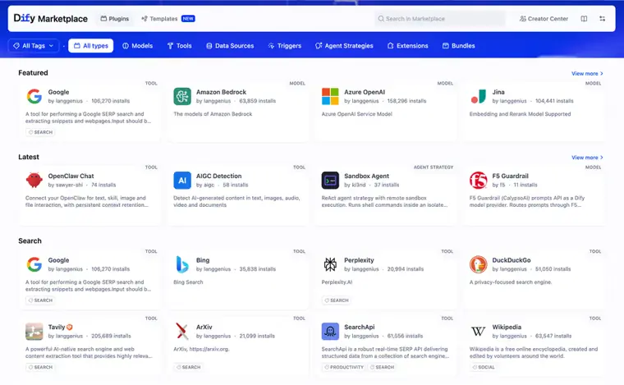Screen dimensions: 624x385
Task: Click the NEW badge beside Templates
Action: pos(188,19)
